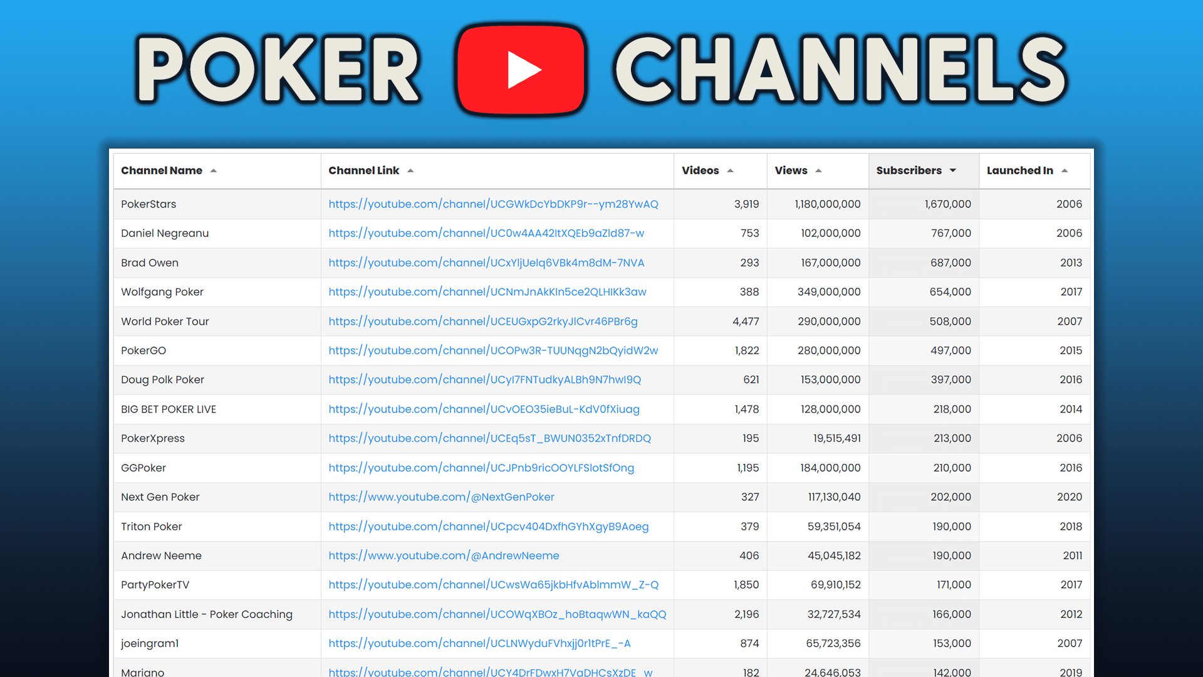Screen dimensions: 1203x677
Task: Click the YouTube play button logo
Action: point(521,69)
